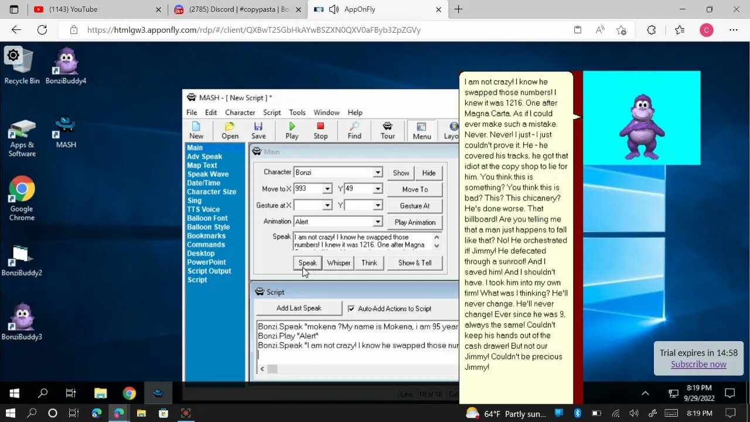Click Add Last Speak button
Screen dimensions: 750x422
299,308
